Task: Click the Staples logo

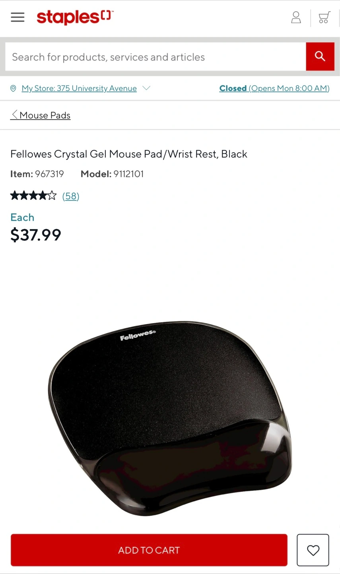Action: (75, 17)
